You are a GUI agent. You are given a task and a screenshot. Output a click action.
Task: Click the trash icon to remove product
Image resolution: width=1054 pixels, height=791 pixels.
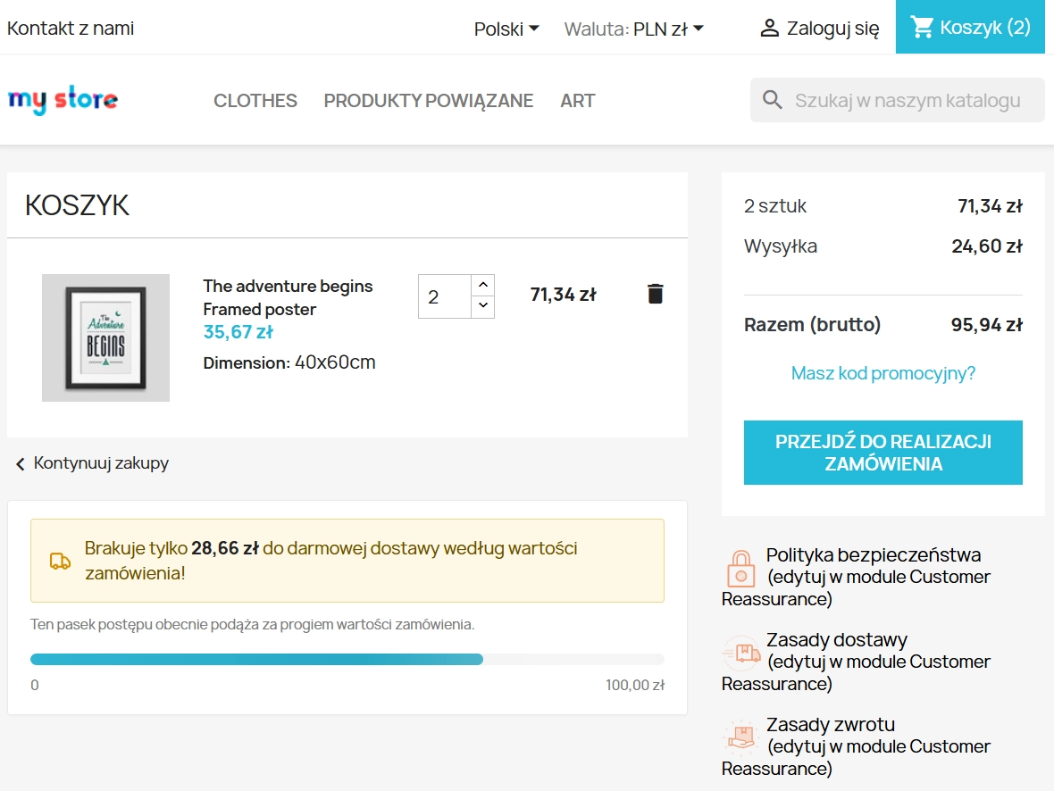pyautogui.click(x=655, y=293)
